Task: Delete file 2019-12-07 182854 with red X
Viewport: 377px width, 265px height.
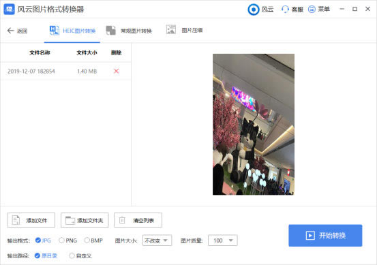Action: pos(117,71)
